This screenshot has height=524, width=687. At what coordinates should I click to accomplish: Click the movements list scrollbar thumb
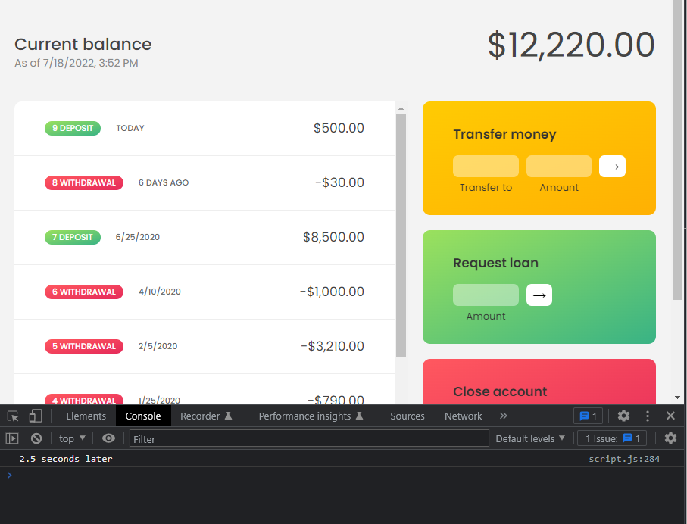point(401,235)
